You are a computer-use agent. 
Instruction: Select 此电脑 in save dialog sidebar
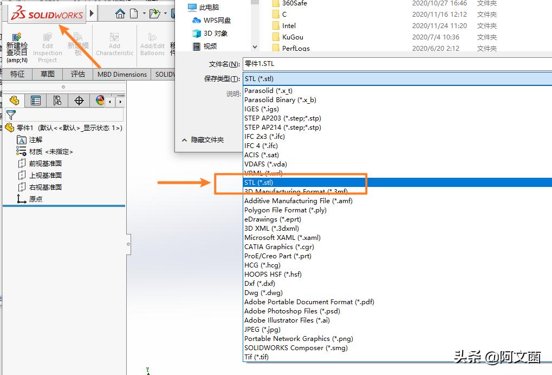204,7
